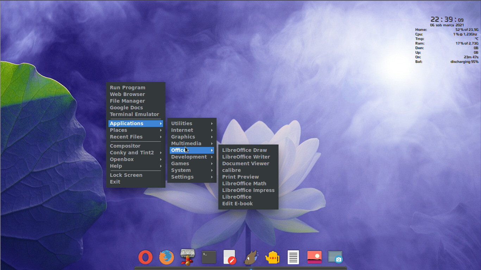Viewport: 481px width, 270px height.
Task: Click the yellow teapot dock icon
Action: [x=272, y=257]
